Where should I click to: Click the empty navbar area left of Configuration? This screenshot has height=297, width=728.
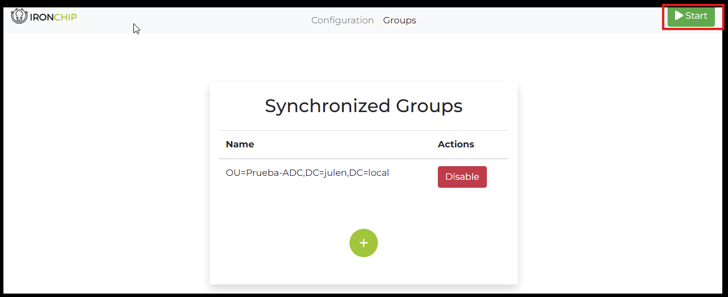pyautogui.click(x=217, y=20)
